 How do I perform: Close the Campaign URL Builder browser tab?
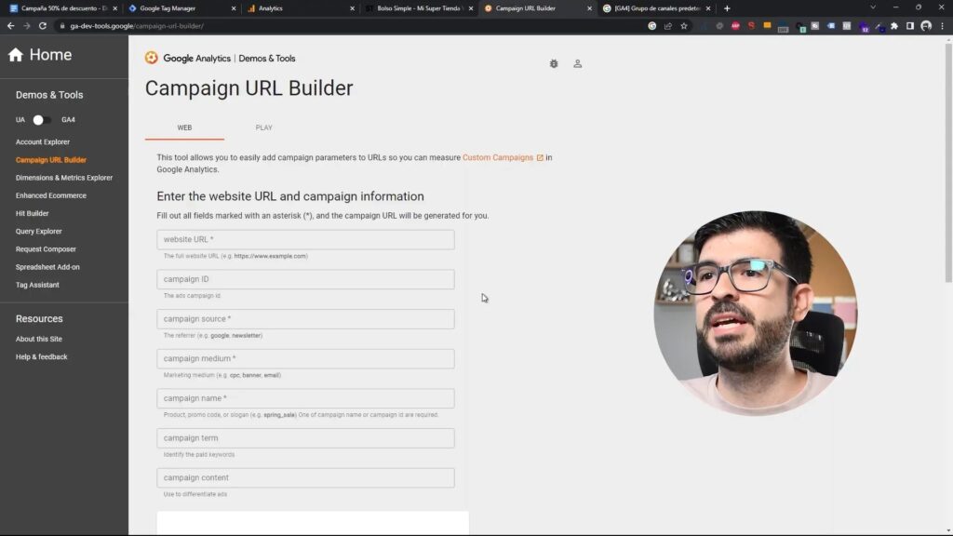(589, 8)
